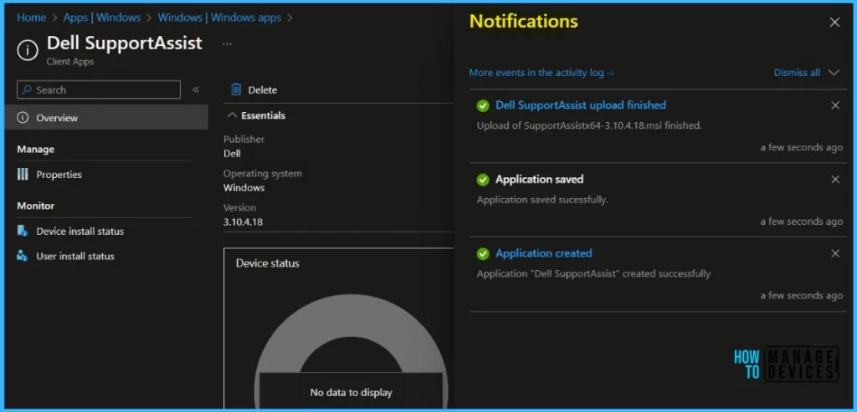Image resolution: width=857 pixels, height=412 pixels.
Task: Click green check icon for Application created
Action: (483, 254)
